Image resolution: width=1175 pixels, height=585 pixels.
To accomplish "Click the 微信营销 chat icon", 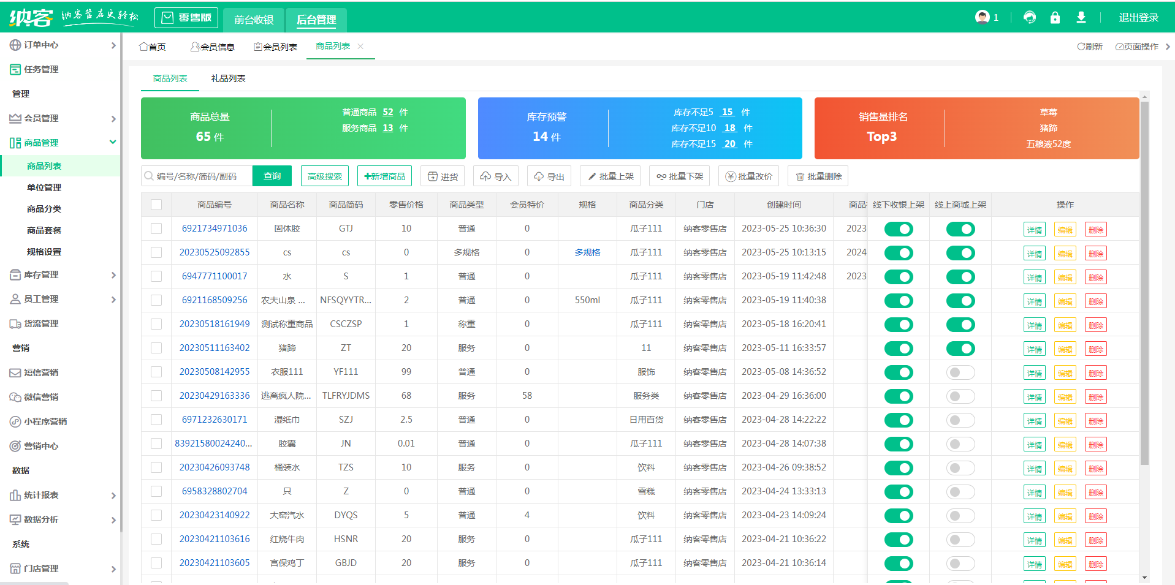I will [15, 397].
